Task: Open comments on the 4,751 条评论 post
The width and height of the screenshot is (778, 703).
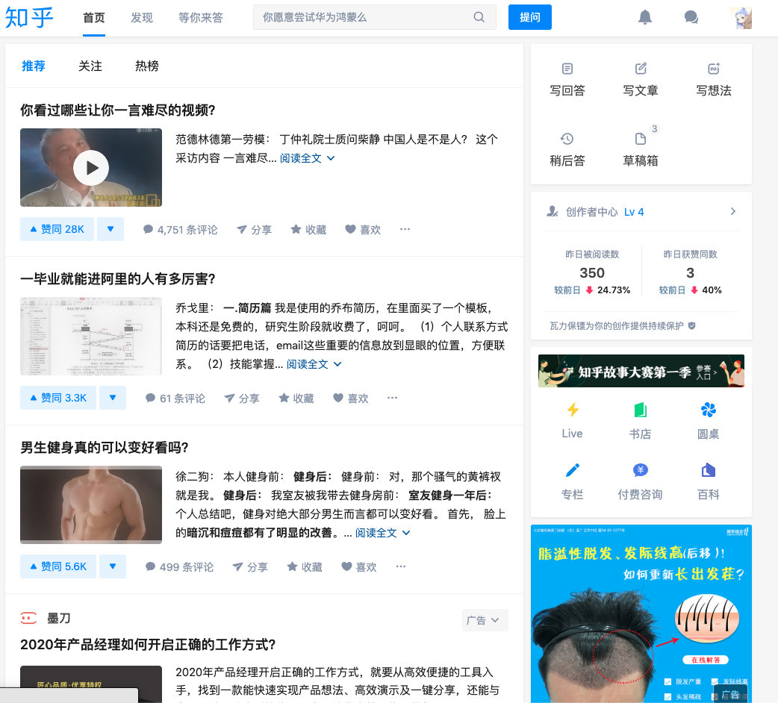Action: coord(180,230)
